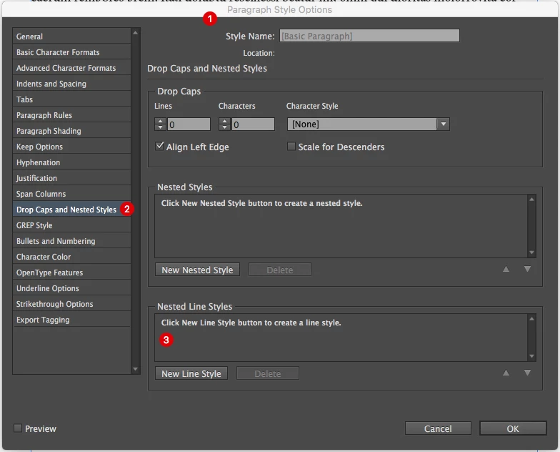Click Delete button under Nested Styles
The width and height of the screenshot is (560, 452).
pos(280,270)
